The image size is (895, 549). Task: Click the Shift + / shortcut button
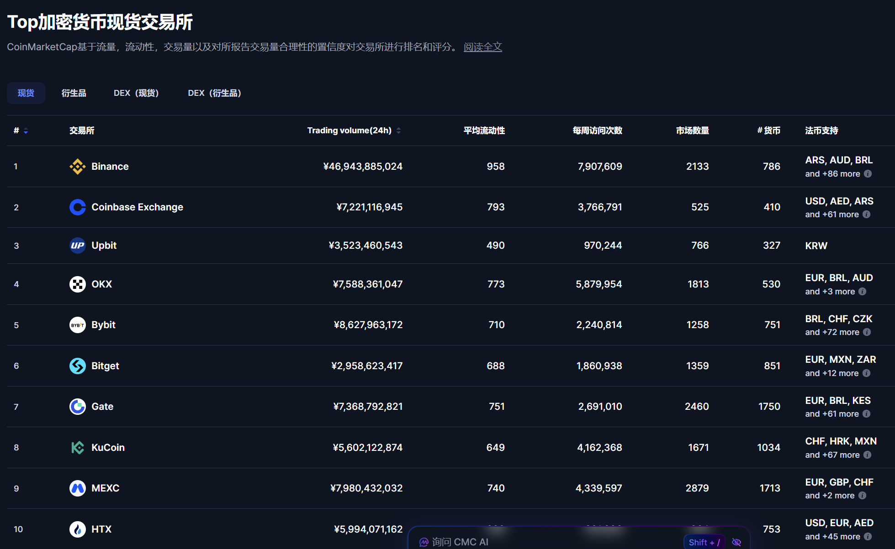click(704, 542)
